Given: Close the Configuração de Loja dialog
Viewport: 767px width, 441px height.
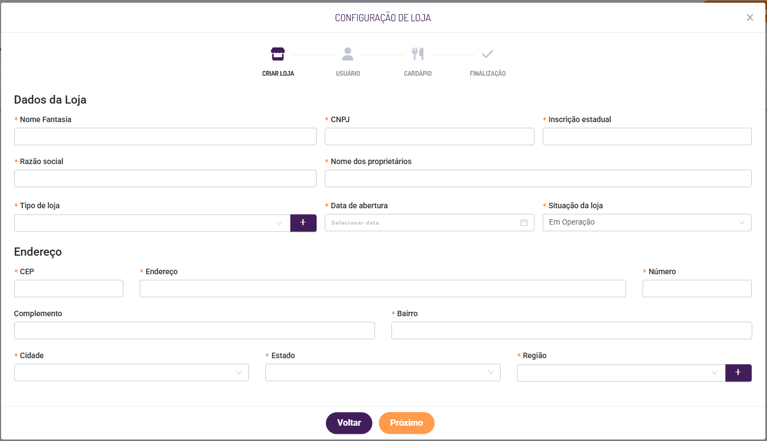Looking at the screenshot, I should [750, 17].
